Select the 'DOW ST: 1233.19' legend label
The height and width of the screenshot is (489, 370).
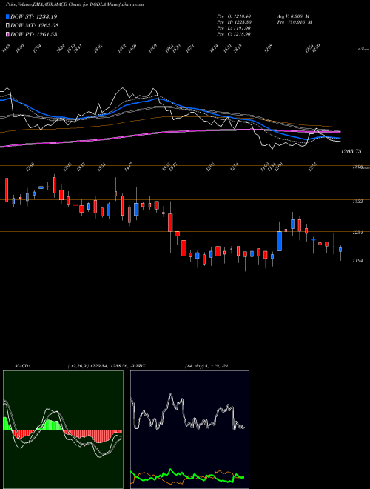pyautogui.click(x=33, y=16)
